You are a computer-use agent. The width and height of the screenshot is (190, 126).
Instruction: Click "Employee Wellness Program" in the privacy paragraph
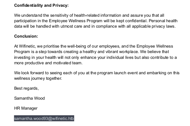[76, 21]
